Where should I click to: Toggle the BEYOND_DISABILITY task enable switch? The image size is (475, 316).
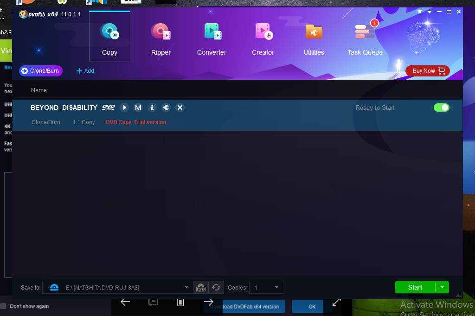coord(442,107)
